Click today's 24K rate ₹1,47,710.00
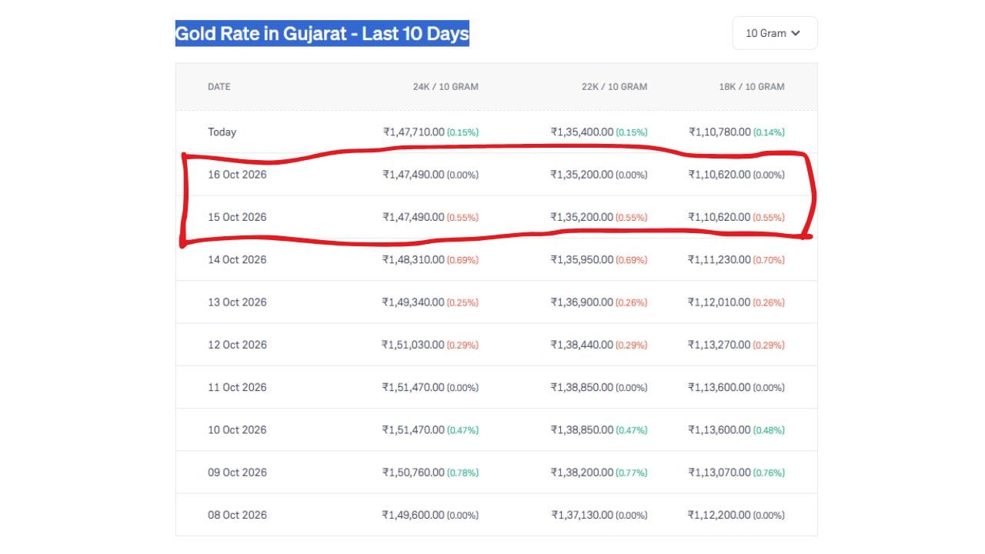Screen dimensions: 985x554 413,132
